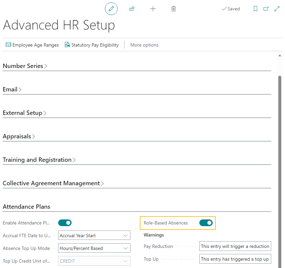The width and height of the screenshot is (285, 268).
Task: Open the record in edit mode
Action: pyautogui.click(x=111, y=9)
